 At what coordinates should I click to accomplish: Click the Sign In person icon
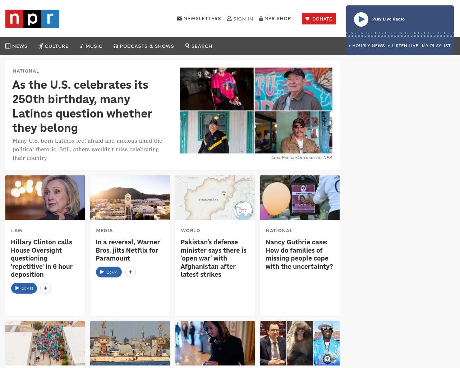[x=229, y=18]
